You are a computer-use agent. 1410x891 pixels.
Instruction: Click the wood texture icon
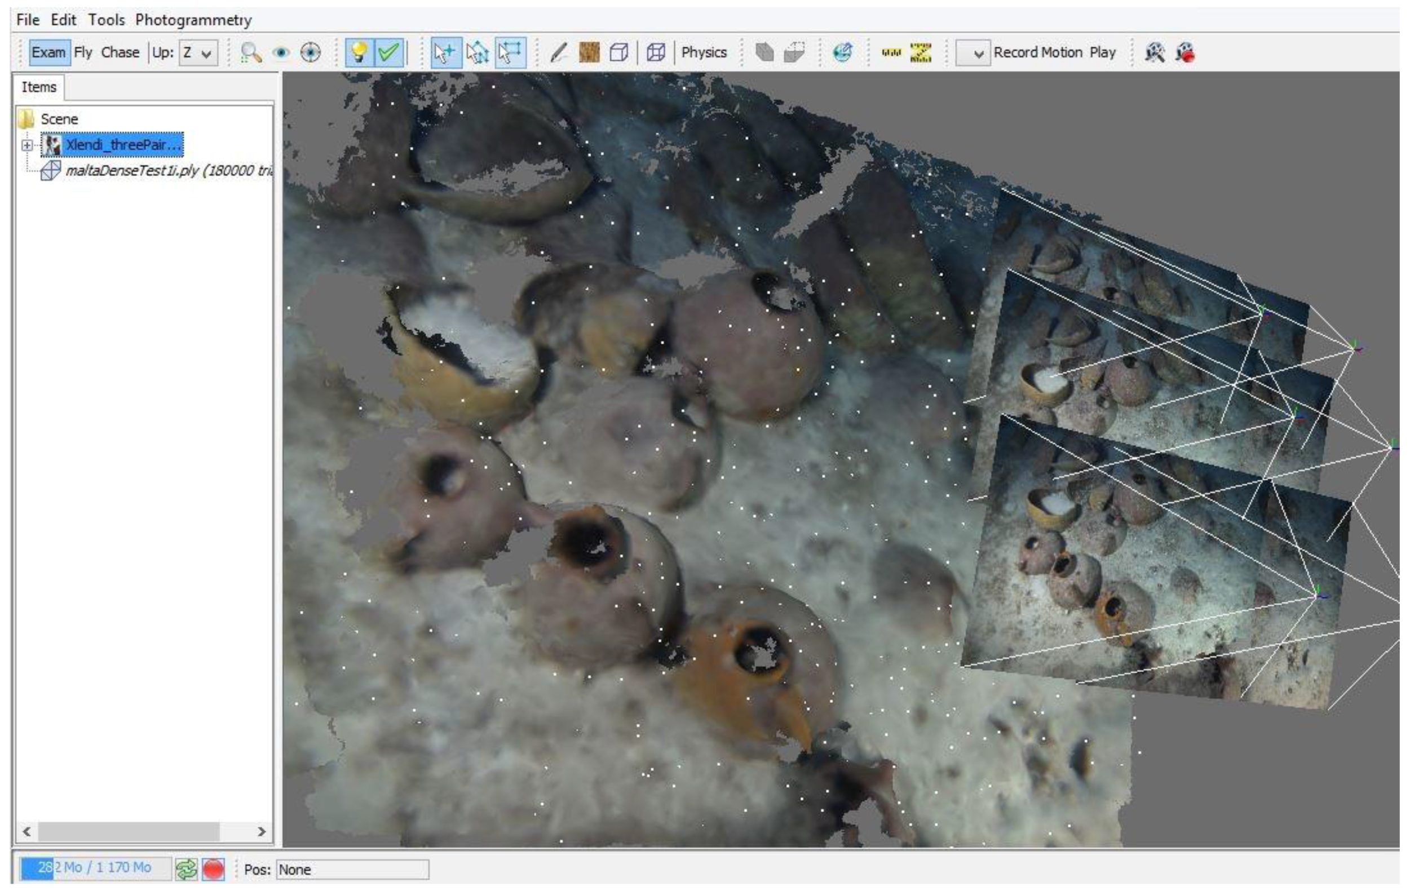click(589, 52)
